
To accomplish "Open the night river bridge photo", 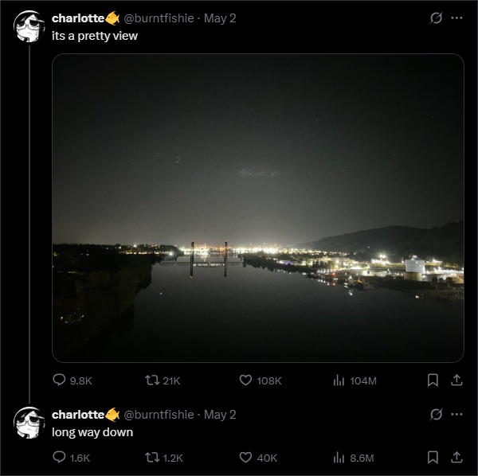I will [x=258, y=208].
